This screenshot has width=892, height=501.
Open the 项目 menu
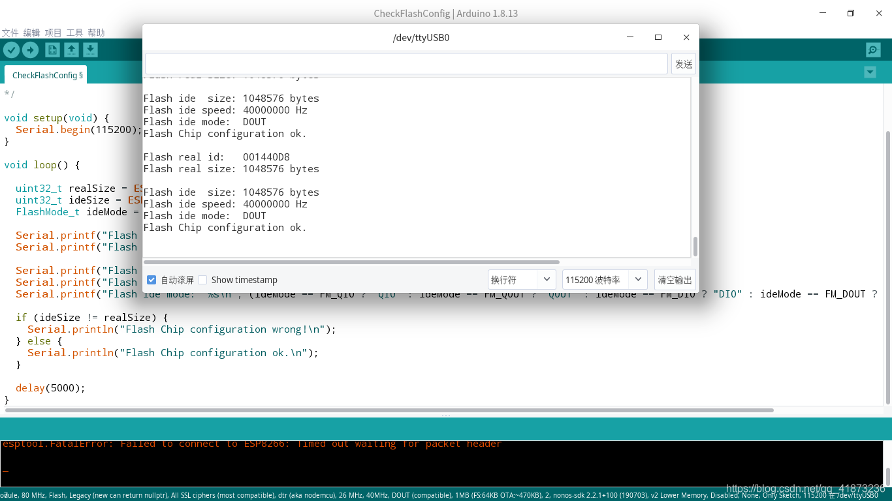click(53, 33)
